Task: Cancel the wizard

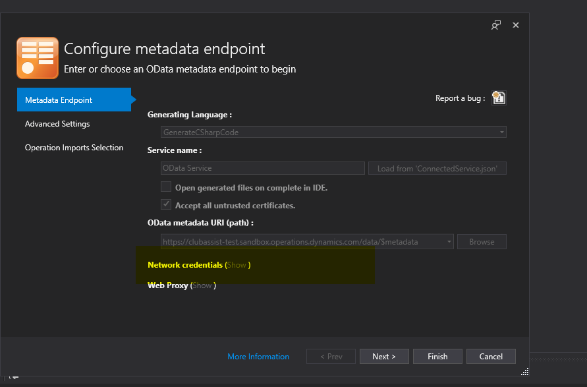Action: [491, 356]
